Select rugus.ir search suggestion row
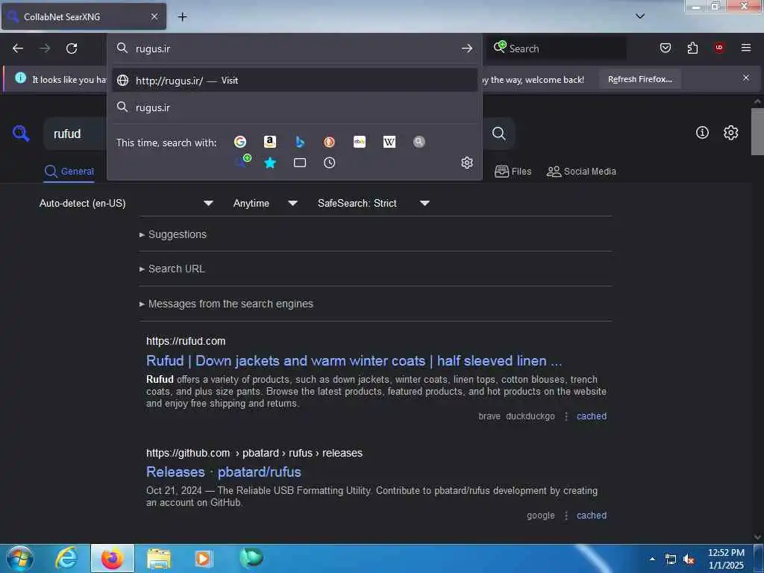 point(294,107)
